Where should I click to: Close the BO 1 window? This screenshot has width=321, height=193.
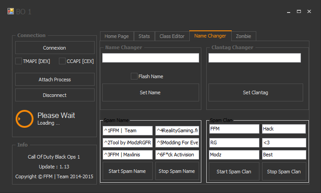point(309,12)
